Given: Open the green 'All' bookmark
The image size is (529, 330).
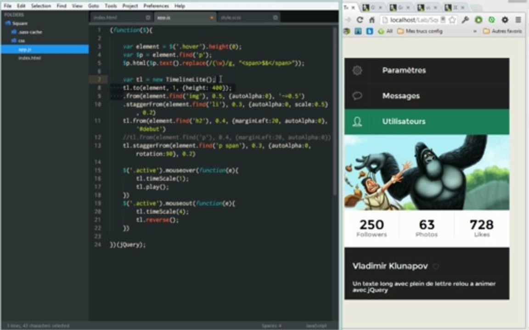Looking at the screenshot, I should (385, 31).
